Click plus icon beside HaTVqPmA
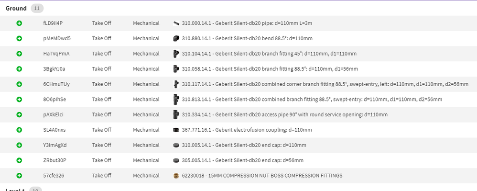The height and width of the screenshot is (191, 477). 19,54
